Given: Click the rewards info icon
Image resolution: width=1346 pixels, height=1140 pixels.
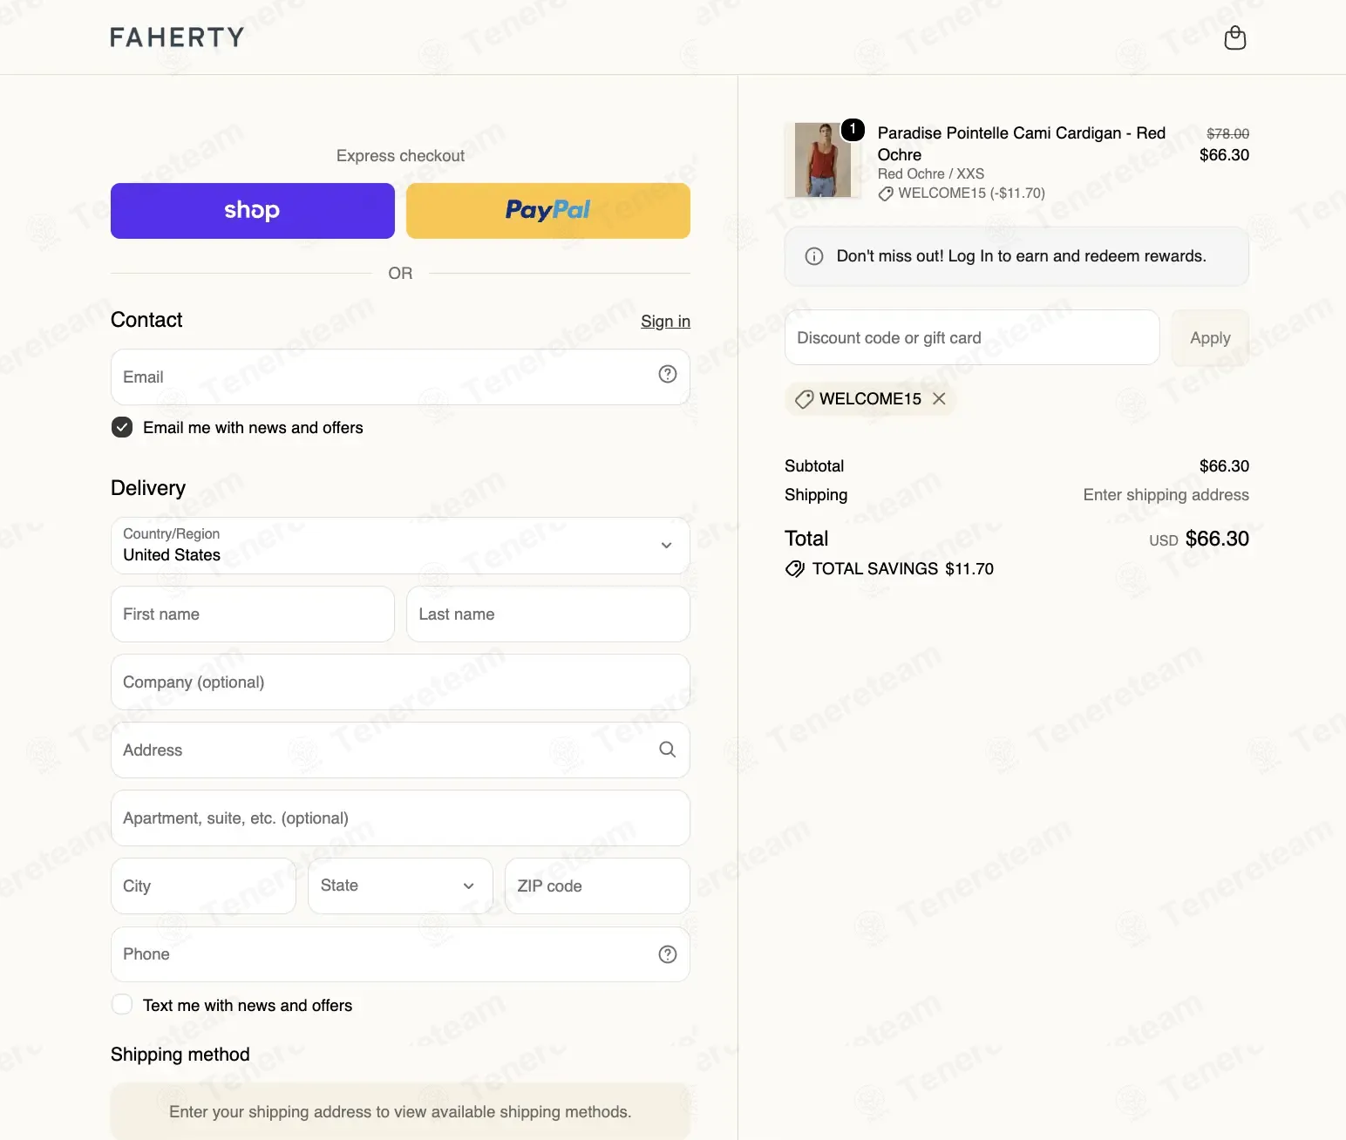Looking at the screenshot, I should (814, 256).
